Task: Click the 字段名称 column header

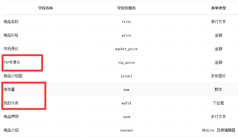Action: [45, 8]
